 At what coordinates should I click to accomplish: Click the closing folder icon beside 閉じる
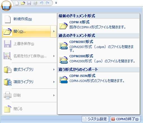tap(8, 109)
